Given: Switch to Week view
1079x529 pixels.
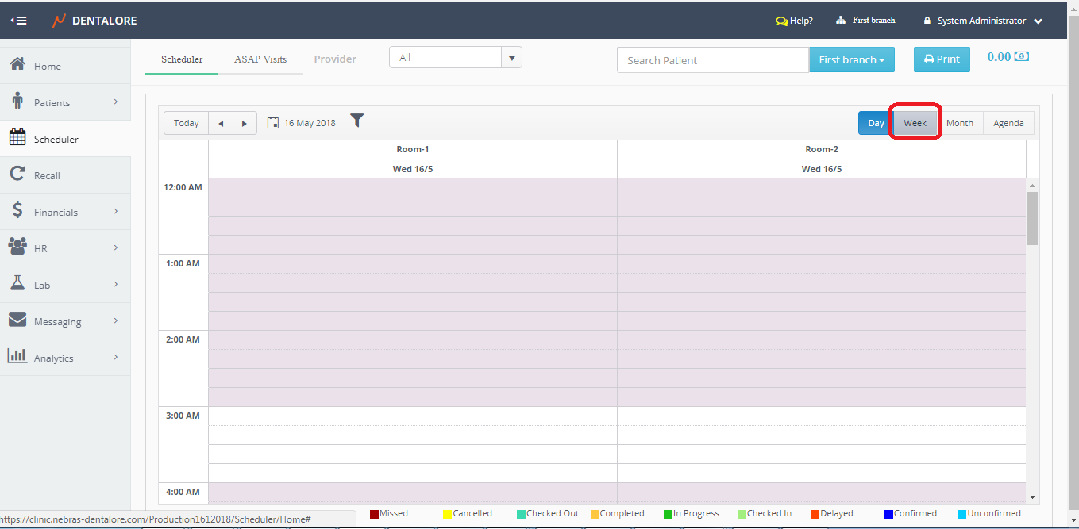Looking at the screenshot, I should tap(915, 123).
